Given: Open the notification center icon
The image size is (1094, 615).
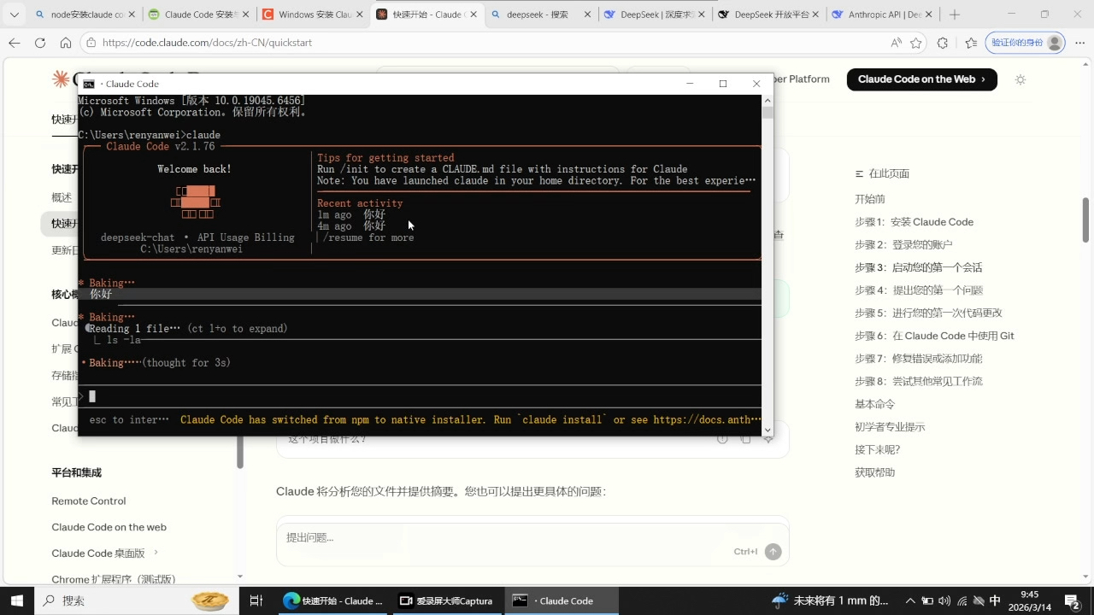Looking at the screenshot, I should pos(1072,600).
